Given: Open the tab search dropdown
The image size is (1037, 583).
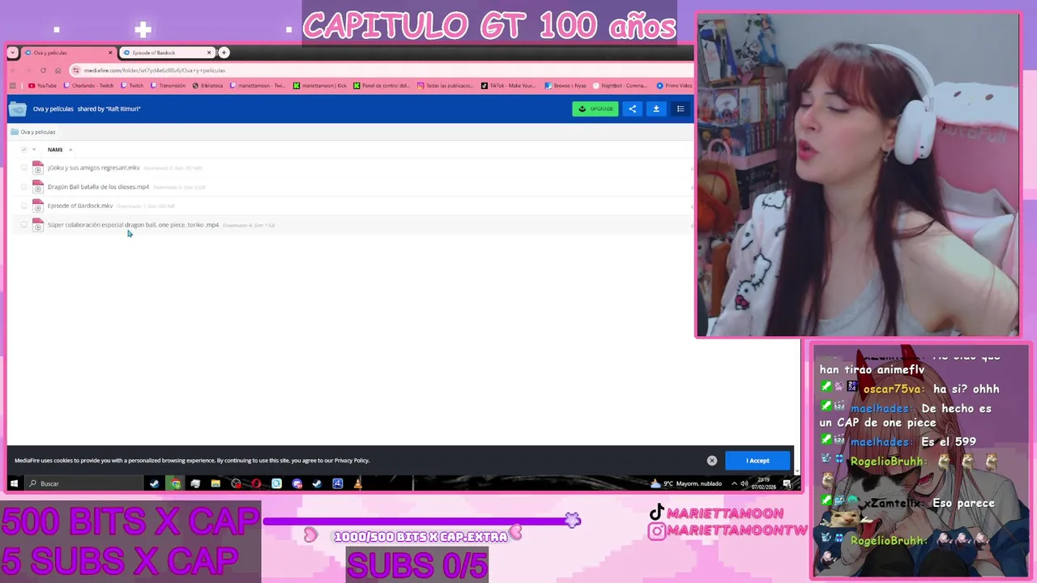Looking at the screenshot, I should [13, 53].
